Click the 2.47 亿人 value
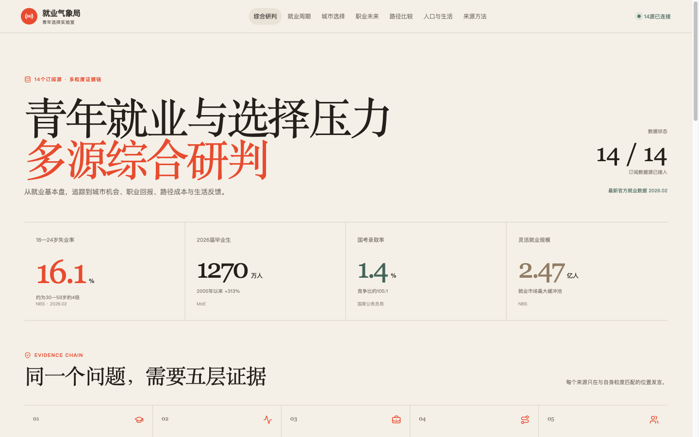 (x=549, y=271)
